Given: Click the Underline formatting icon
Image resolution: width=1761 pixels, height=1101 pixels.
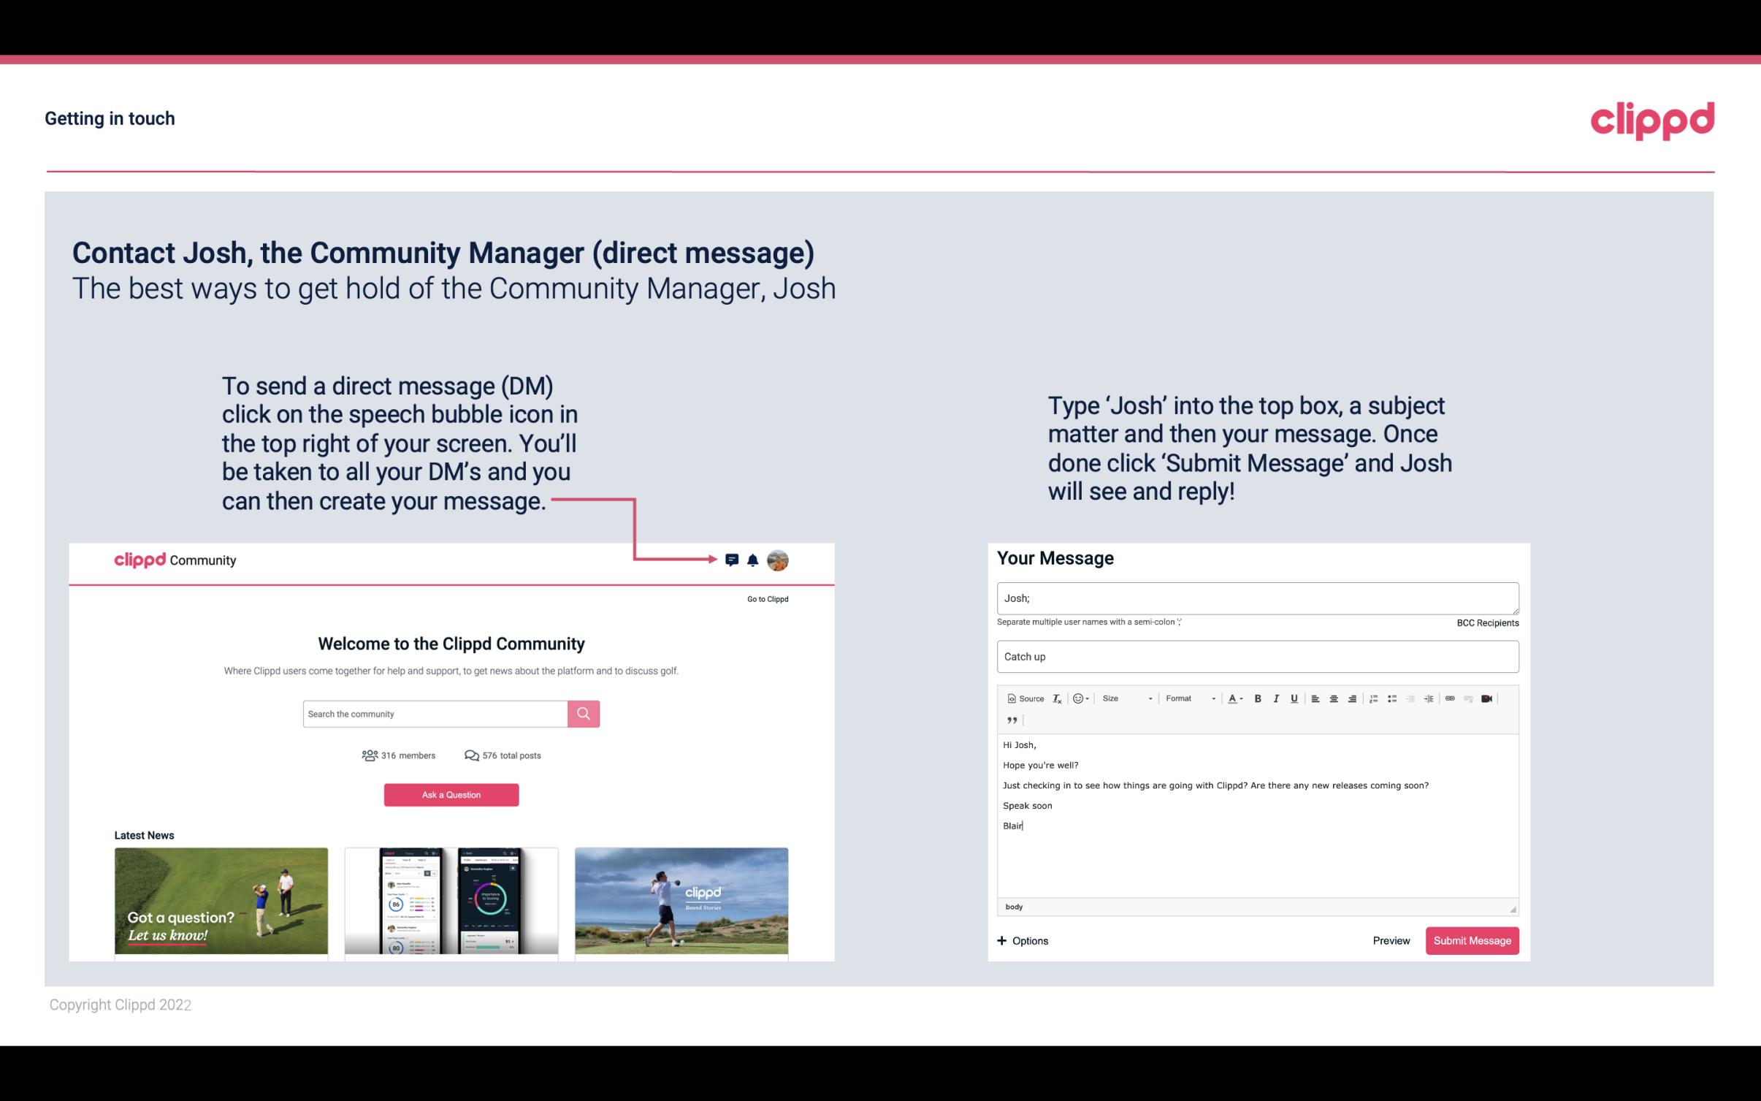Looking at the screenshot, I should 1293,698.
